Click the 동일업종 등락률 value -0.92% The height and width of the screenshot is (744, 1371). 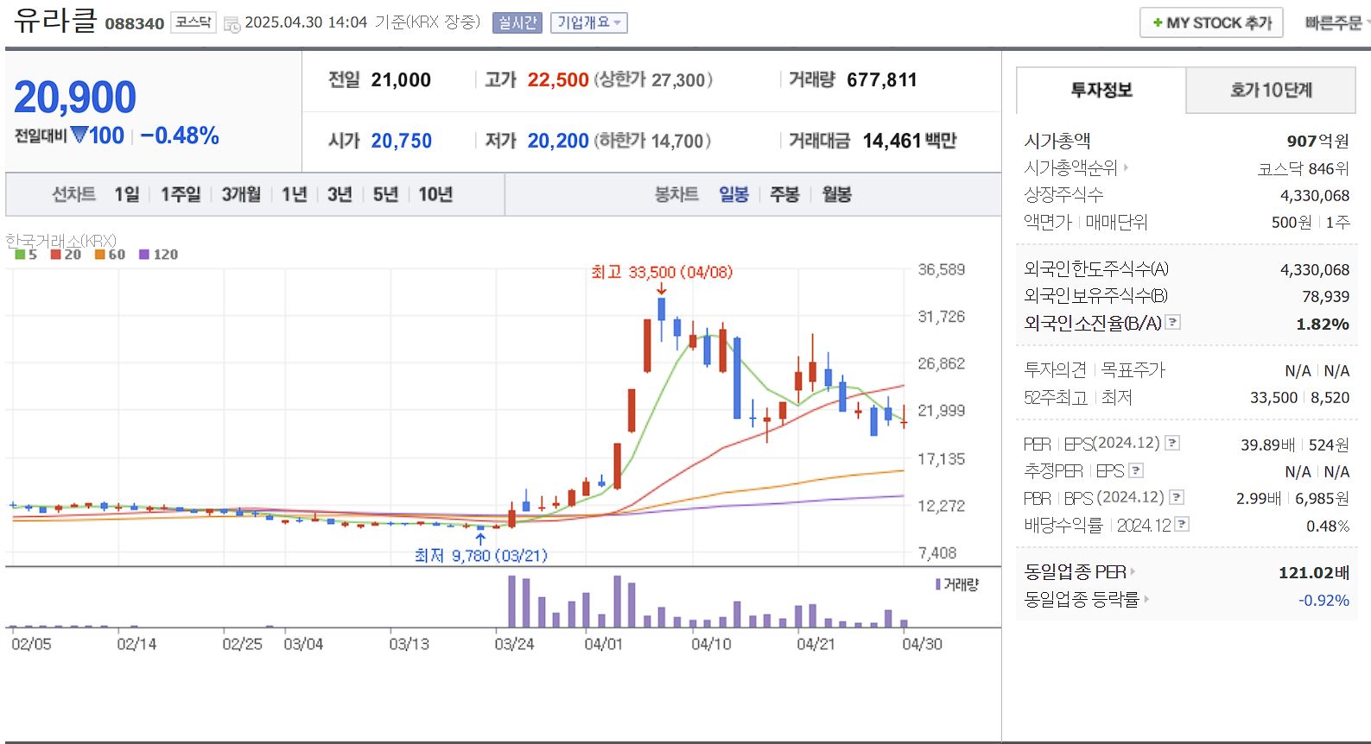(x=1323, y=600)
